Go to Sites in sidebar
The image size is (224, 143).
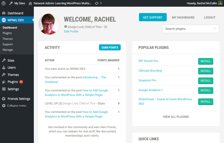click(x=11, y=60)
